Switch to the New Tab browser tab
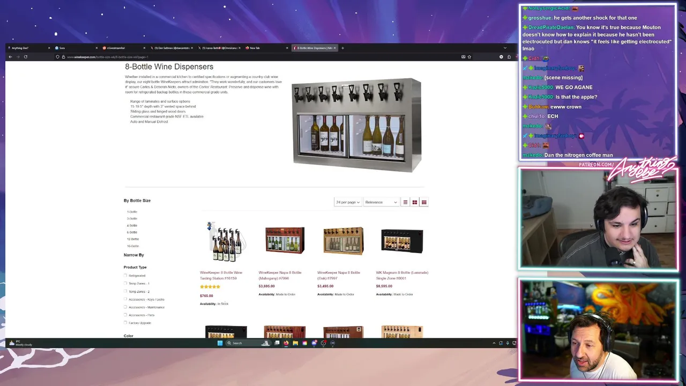The image size is (686, 386). [x=266, y=48]
